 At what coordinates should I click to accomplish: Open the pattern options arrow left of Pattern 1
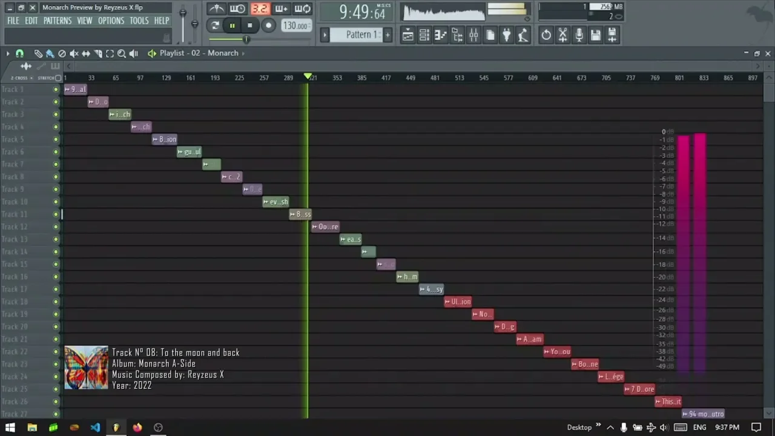click(x=325, y=35)
